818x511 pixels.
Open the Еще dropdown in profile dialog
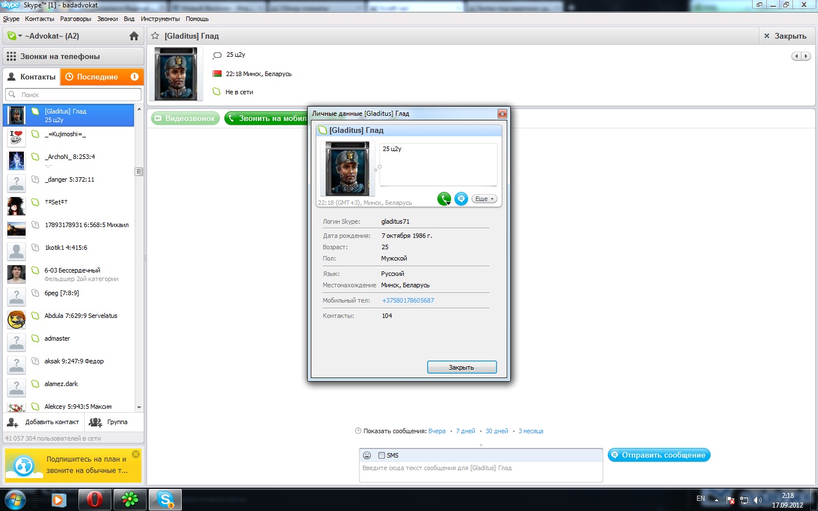point(485,199)
